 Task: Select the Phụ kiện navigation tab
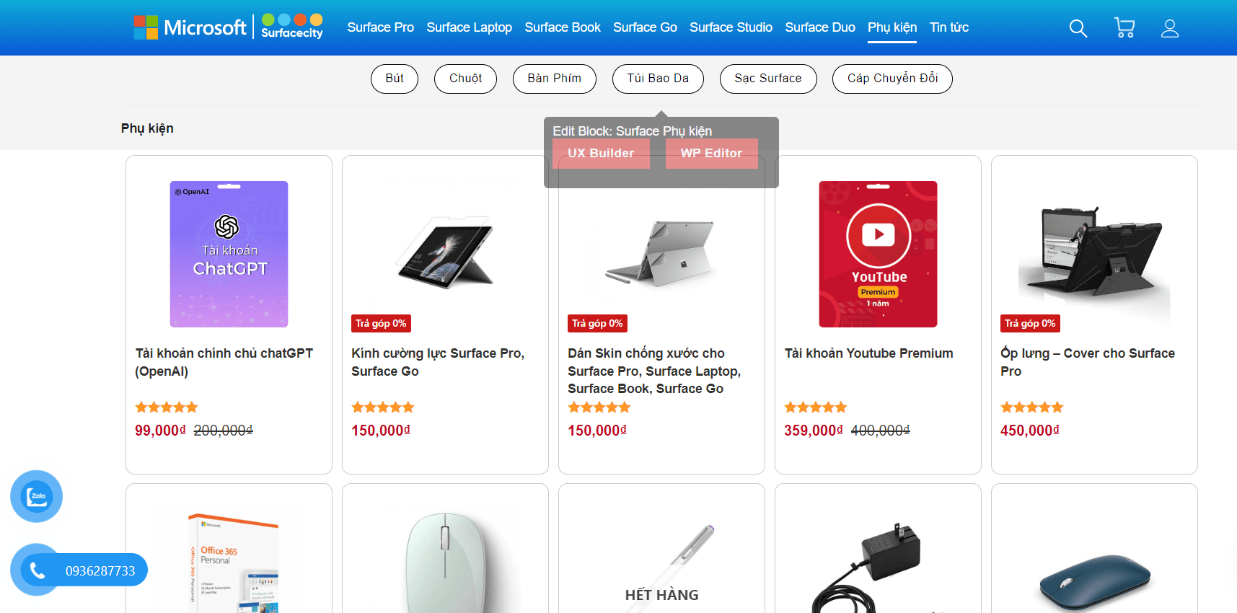click(x=892, y=27)
